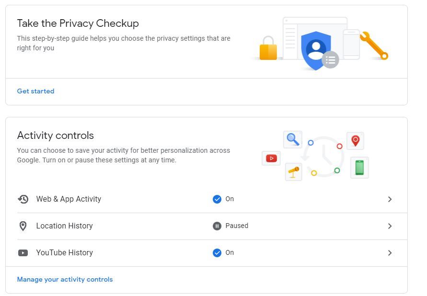
Task: Expand YouTube History with its right arrow
Action: (x=390, y=252)
